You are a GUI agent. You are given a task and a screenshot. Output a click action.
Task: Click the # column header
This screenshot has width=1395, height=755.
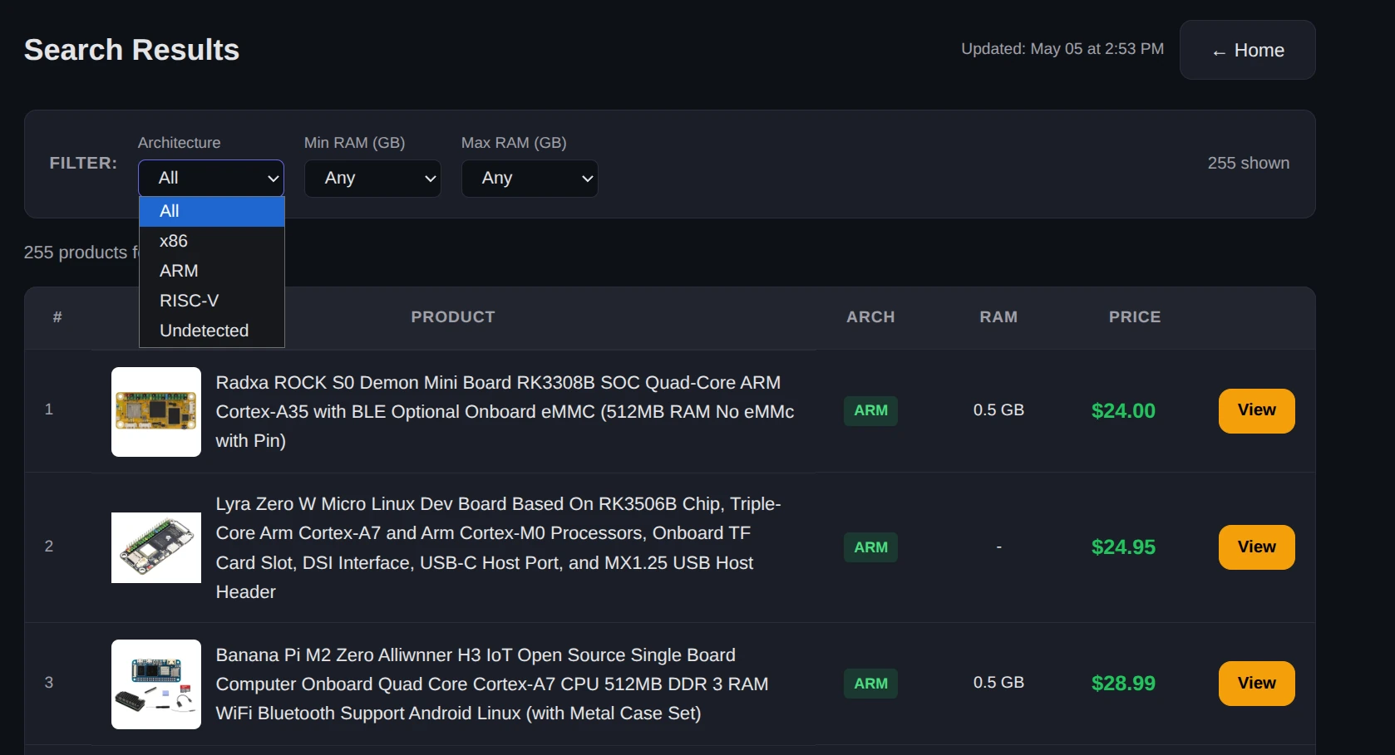57,317
